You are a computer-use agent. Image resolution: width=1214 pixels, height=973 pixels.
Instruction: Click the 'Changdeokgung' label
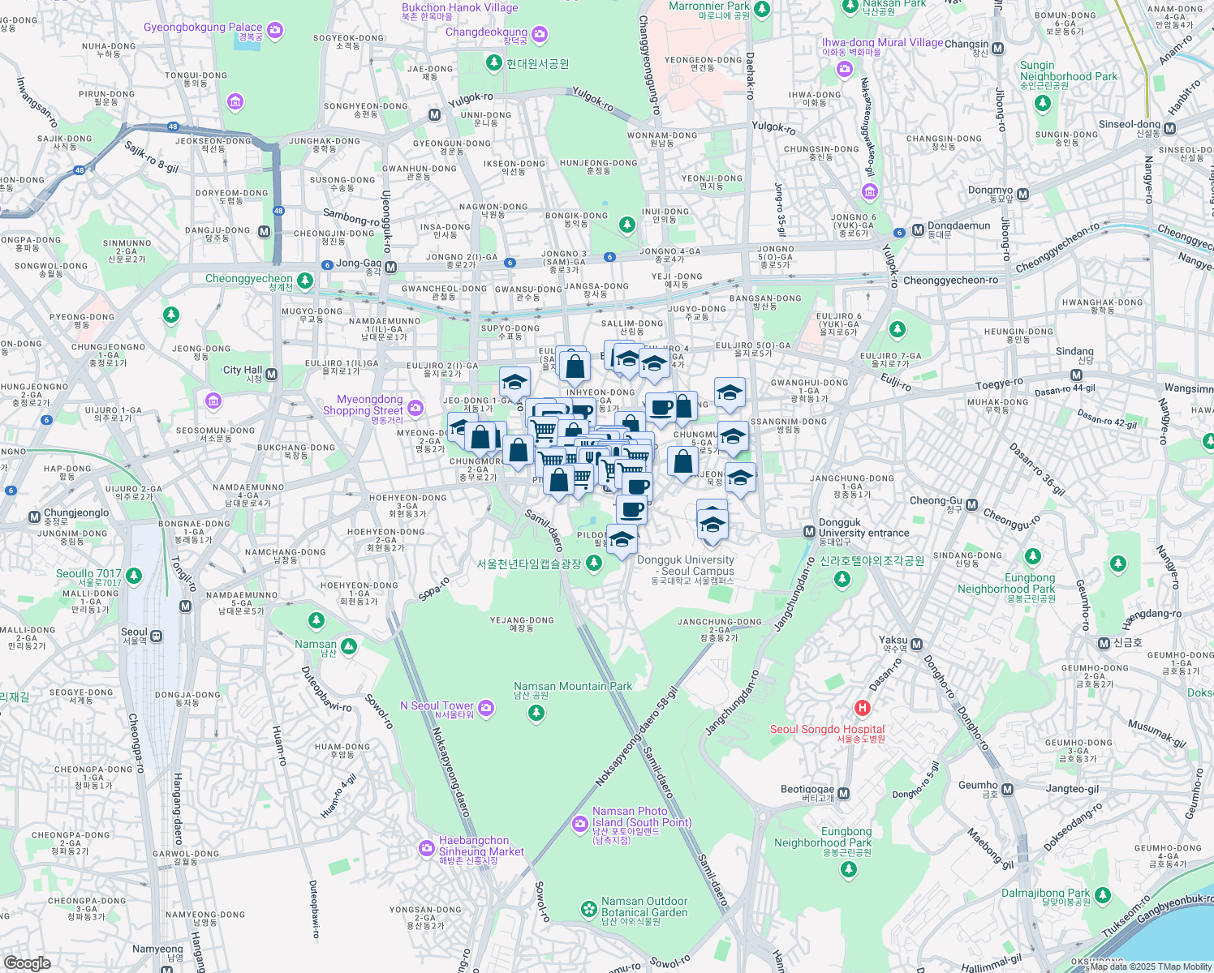(487, 32)
